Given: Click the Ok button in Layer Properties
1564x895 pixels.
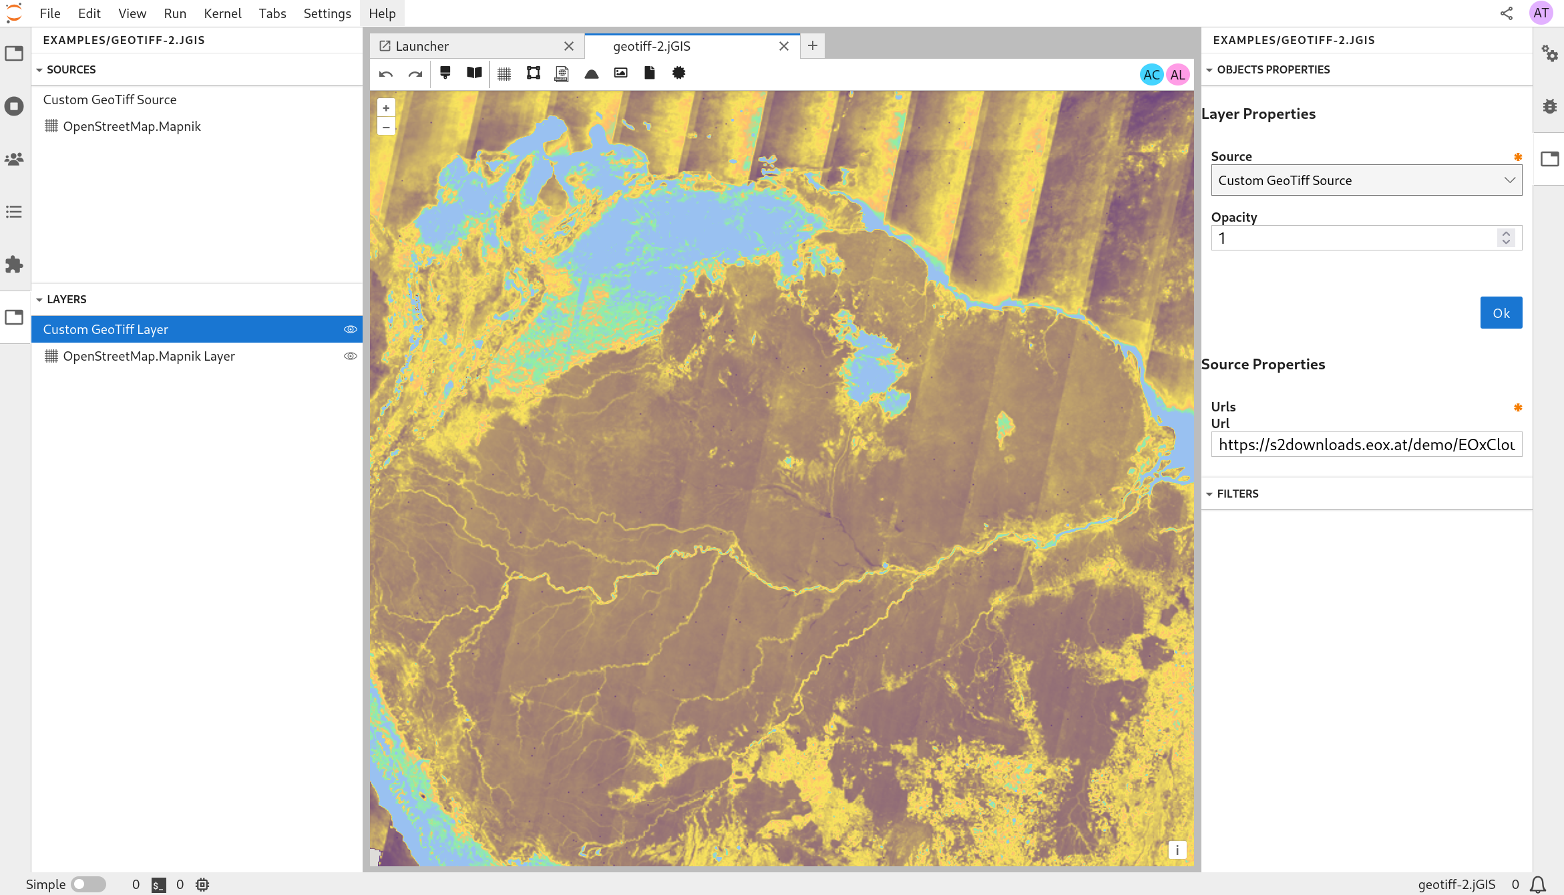Looking at the screenshot, I should [x=1501, y=313].
